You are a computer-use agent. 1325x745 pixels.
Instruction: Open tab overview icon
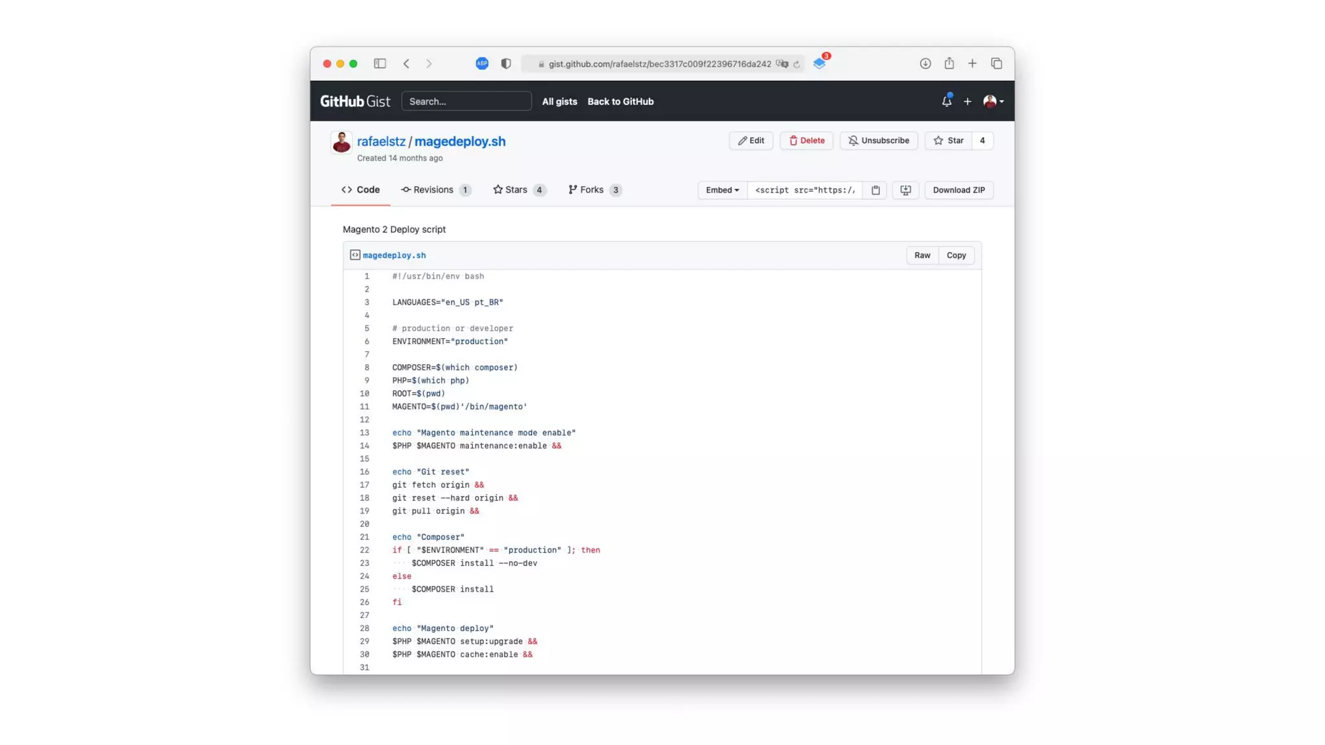click(x=996, y=63)
